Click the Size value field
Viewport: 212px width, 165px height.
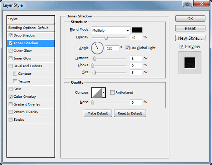click(x=136, y=73)
